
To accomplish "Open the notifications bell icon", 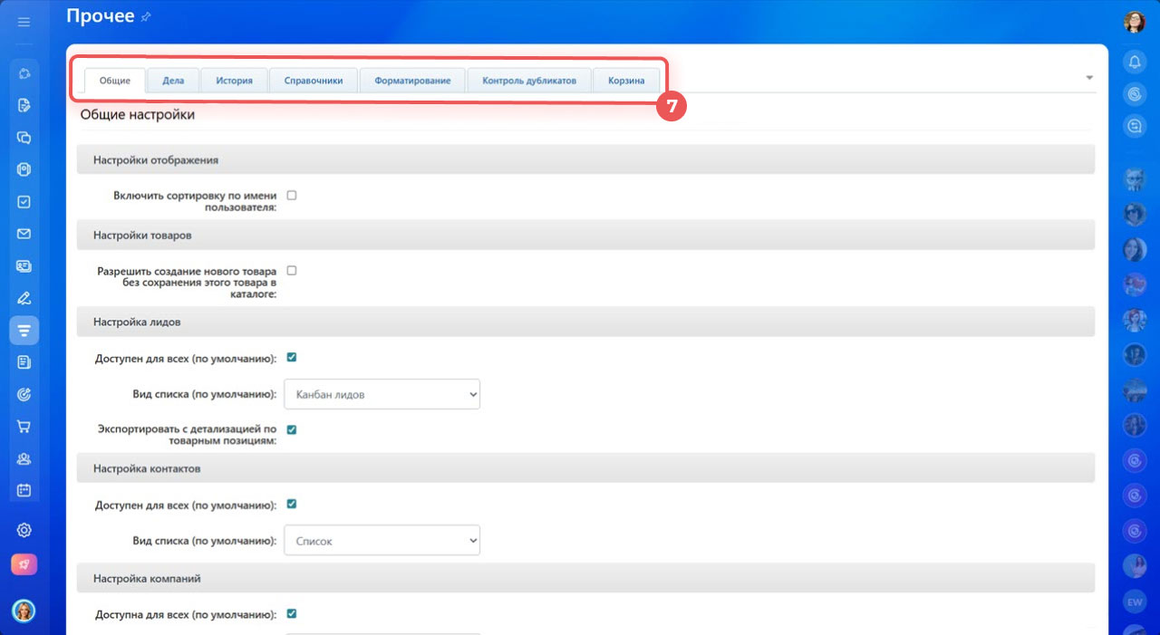I will tap(1134, 62).
